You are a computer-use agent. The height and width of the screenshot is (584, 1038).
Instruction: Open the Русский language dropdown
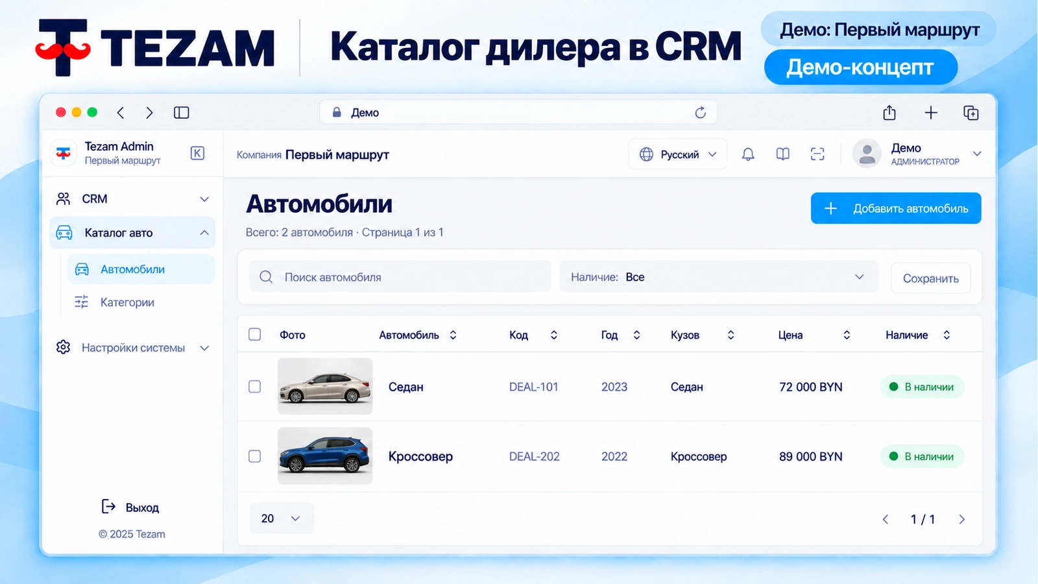678,154
